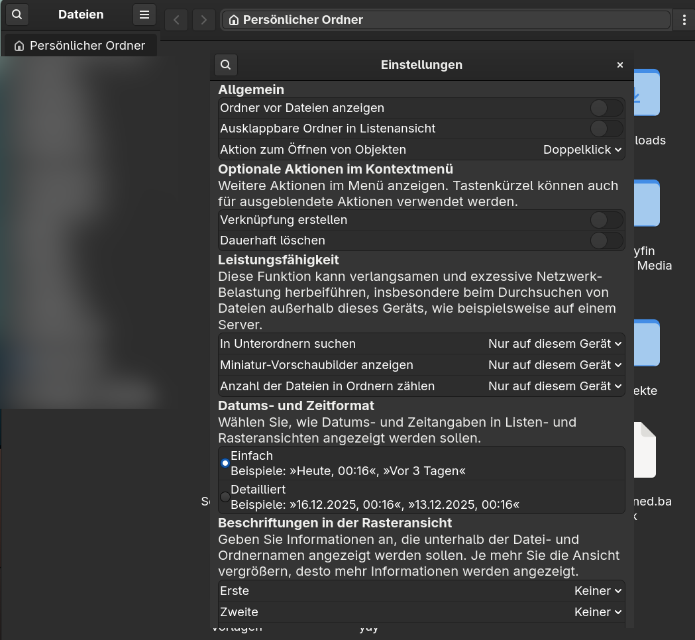Open the 'Doppelklick' action dropdown
The height and width of the screenshot is (640, 695).
click(x=582, y=150)
